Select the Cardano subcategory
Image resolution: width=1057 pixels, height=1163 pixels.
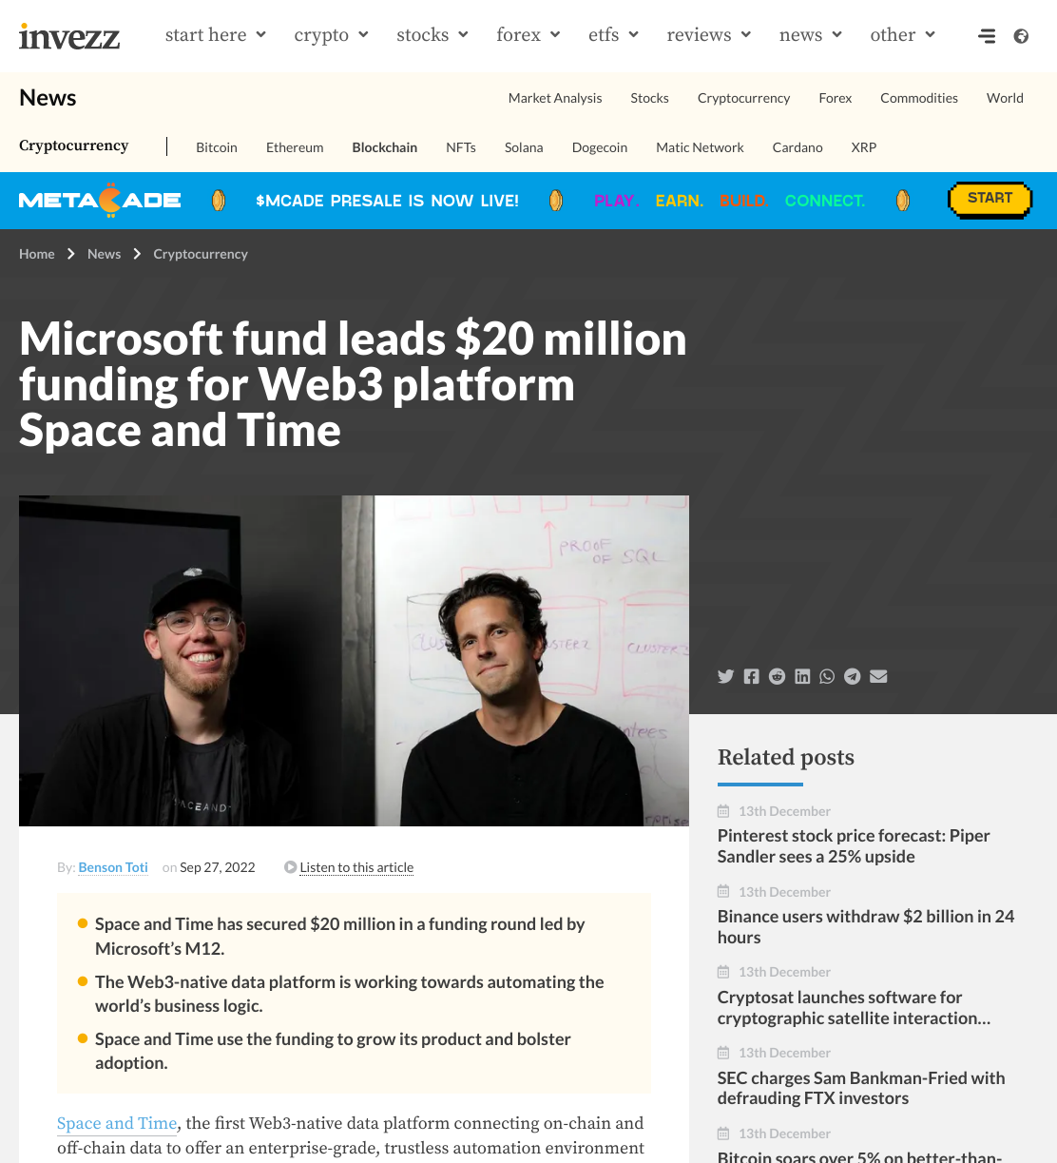[798, 147]
